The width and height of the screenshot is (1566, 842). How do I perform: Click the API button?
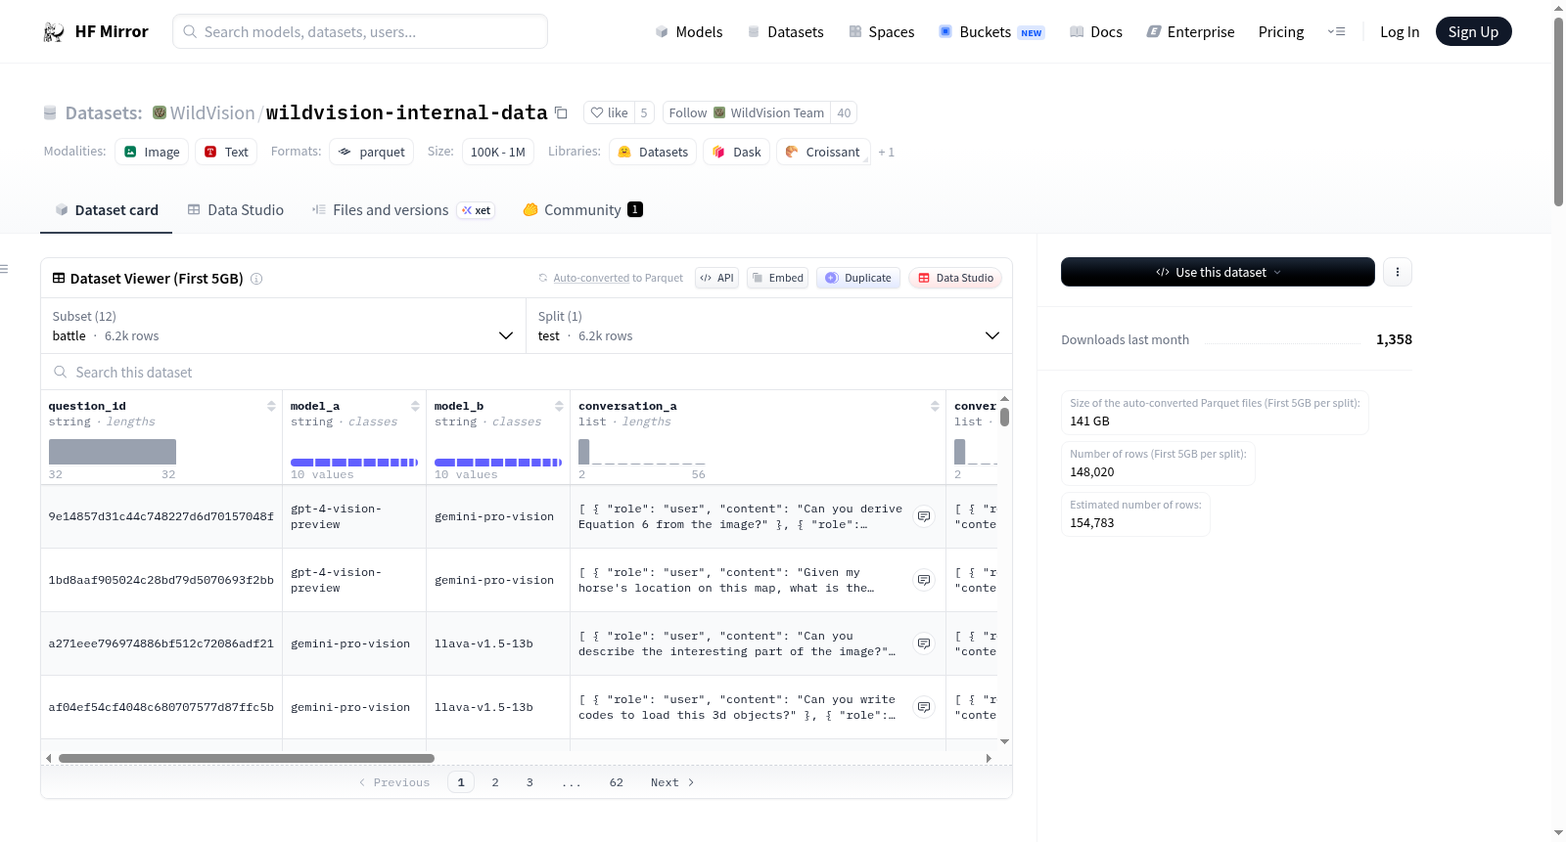(x=716, y=278)
